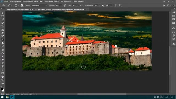
Task: Open the Color panel icon
Action: [174, 12]
